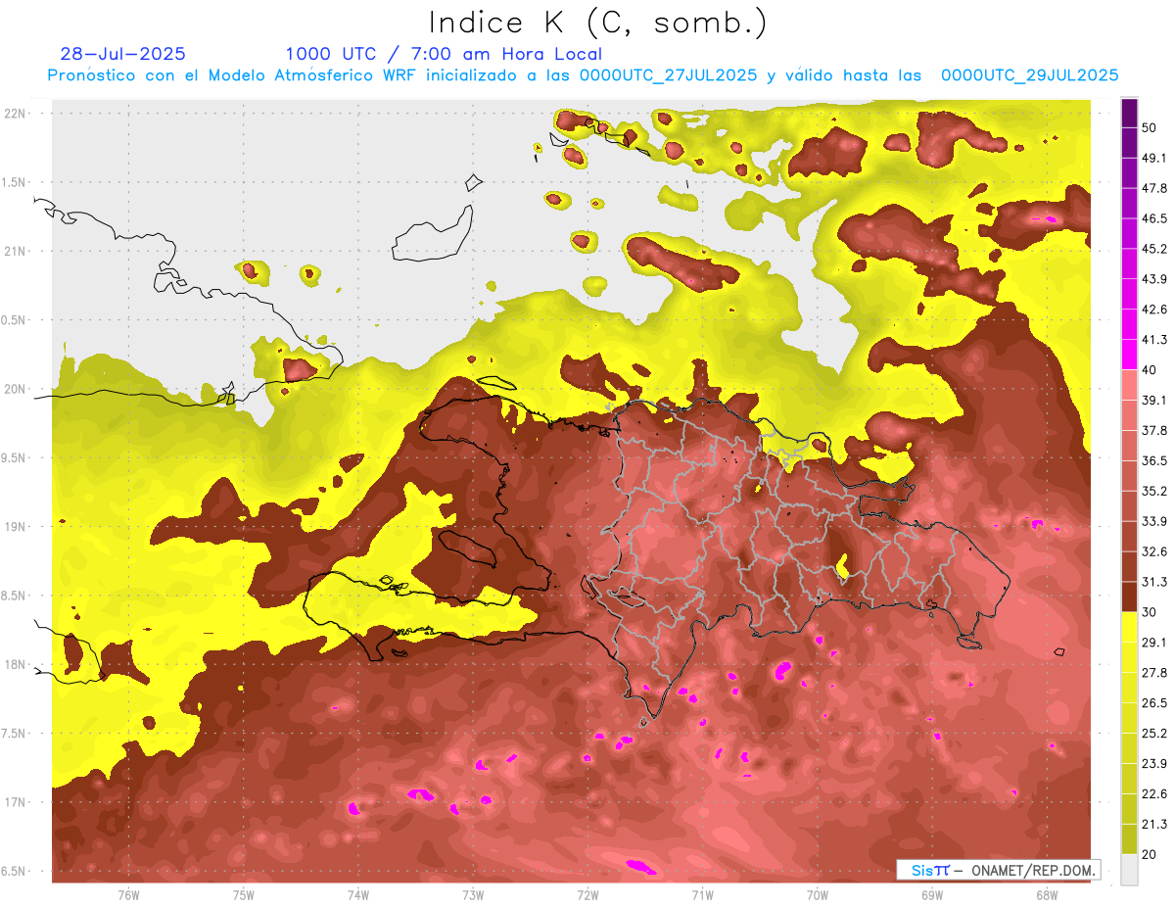Click the '49.1' colorbar label
Image resolution: width=1175 pixels, height=908 pixels.
coord(1155,158)
